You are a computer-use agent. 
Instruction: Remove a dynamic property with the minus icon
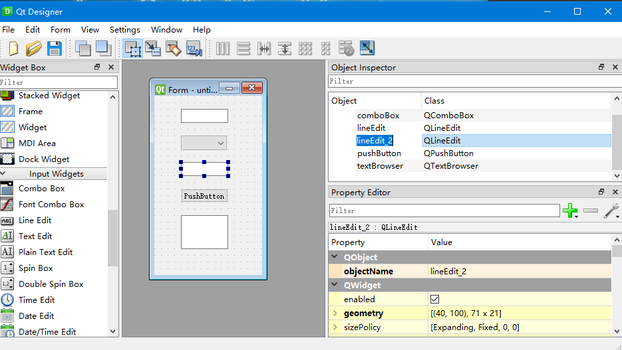click(591, 211)
